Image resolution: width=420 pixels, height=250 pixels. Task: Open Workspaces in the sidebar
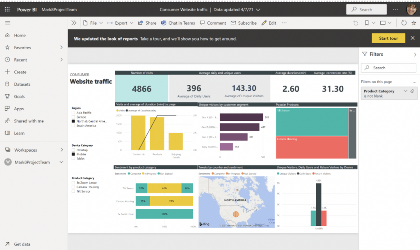pos(25,150)
